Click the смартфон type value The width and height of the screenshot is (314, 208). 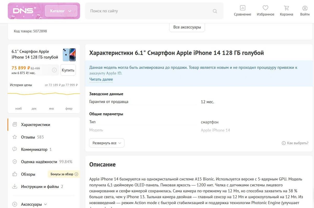coord(210,122)
